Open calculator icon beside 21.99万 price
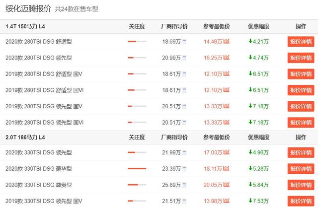Image resolution: width=318 pixels, height=207 pixels. (184, 152)
